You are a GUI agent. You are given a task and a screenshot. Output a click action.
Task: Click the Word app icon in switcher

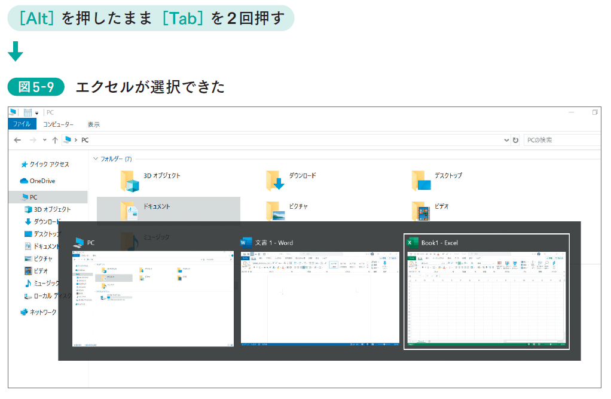pyautogui.click(x=246, y=243)
